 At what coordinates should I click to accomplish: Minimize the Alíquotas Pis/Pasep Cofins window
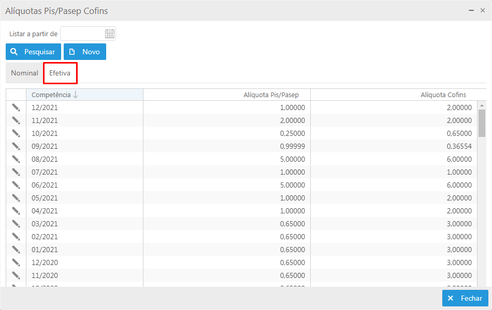click(471, 11)
